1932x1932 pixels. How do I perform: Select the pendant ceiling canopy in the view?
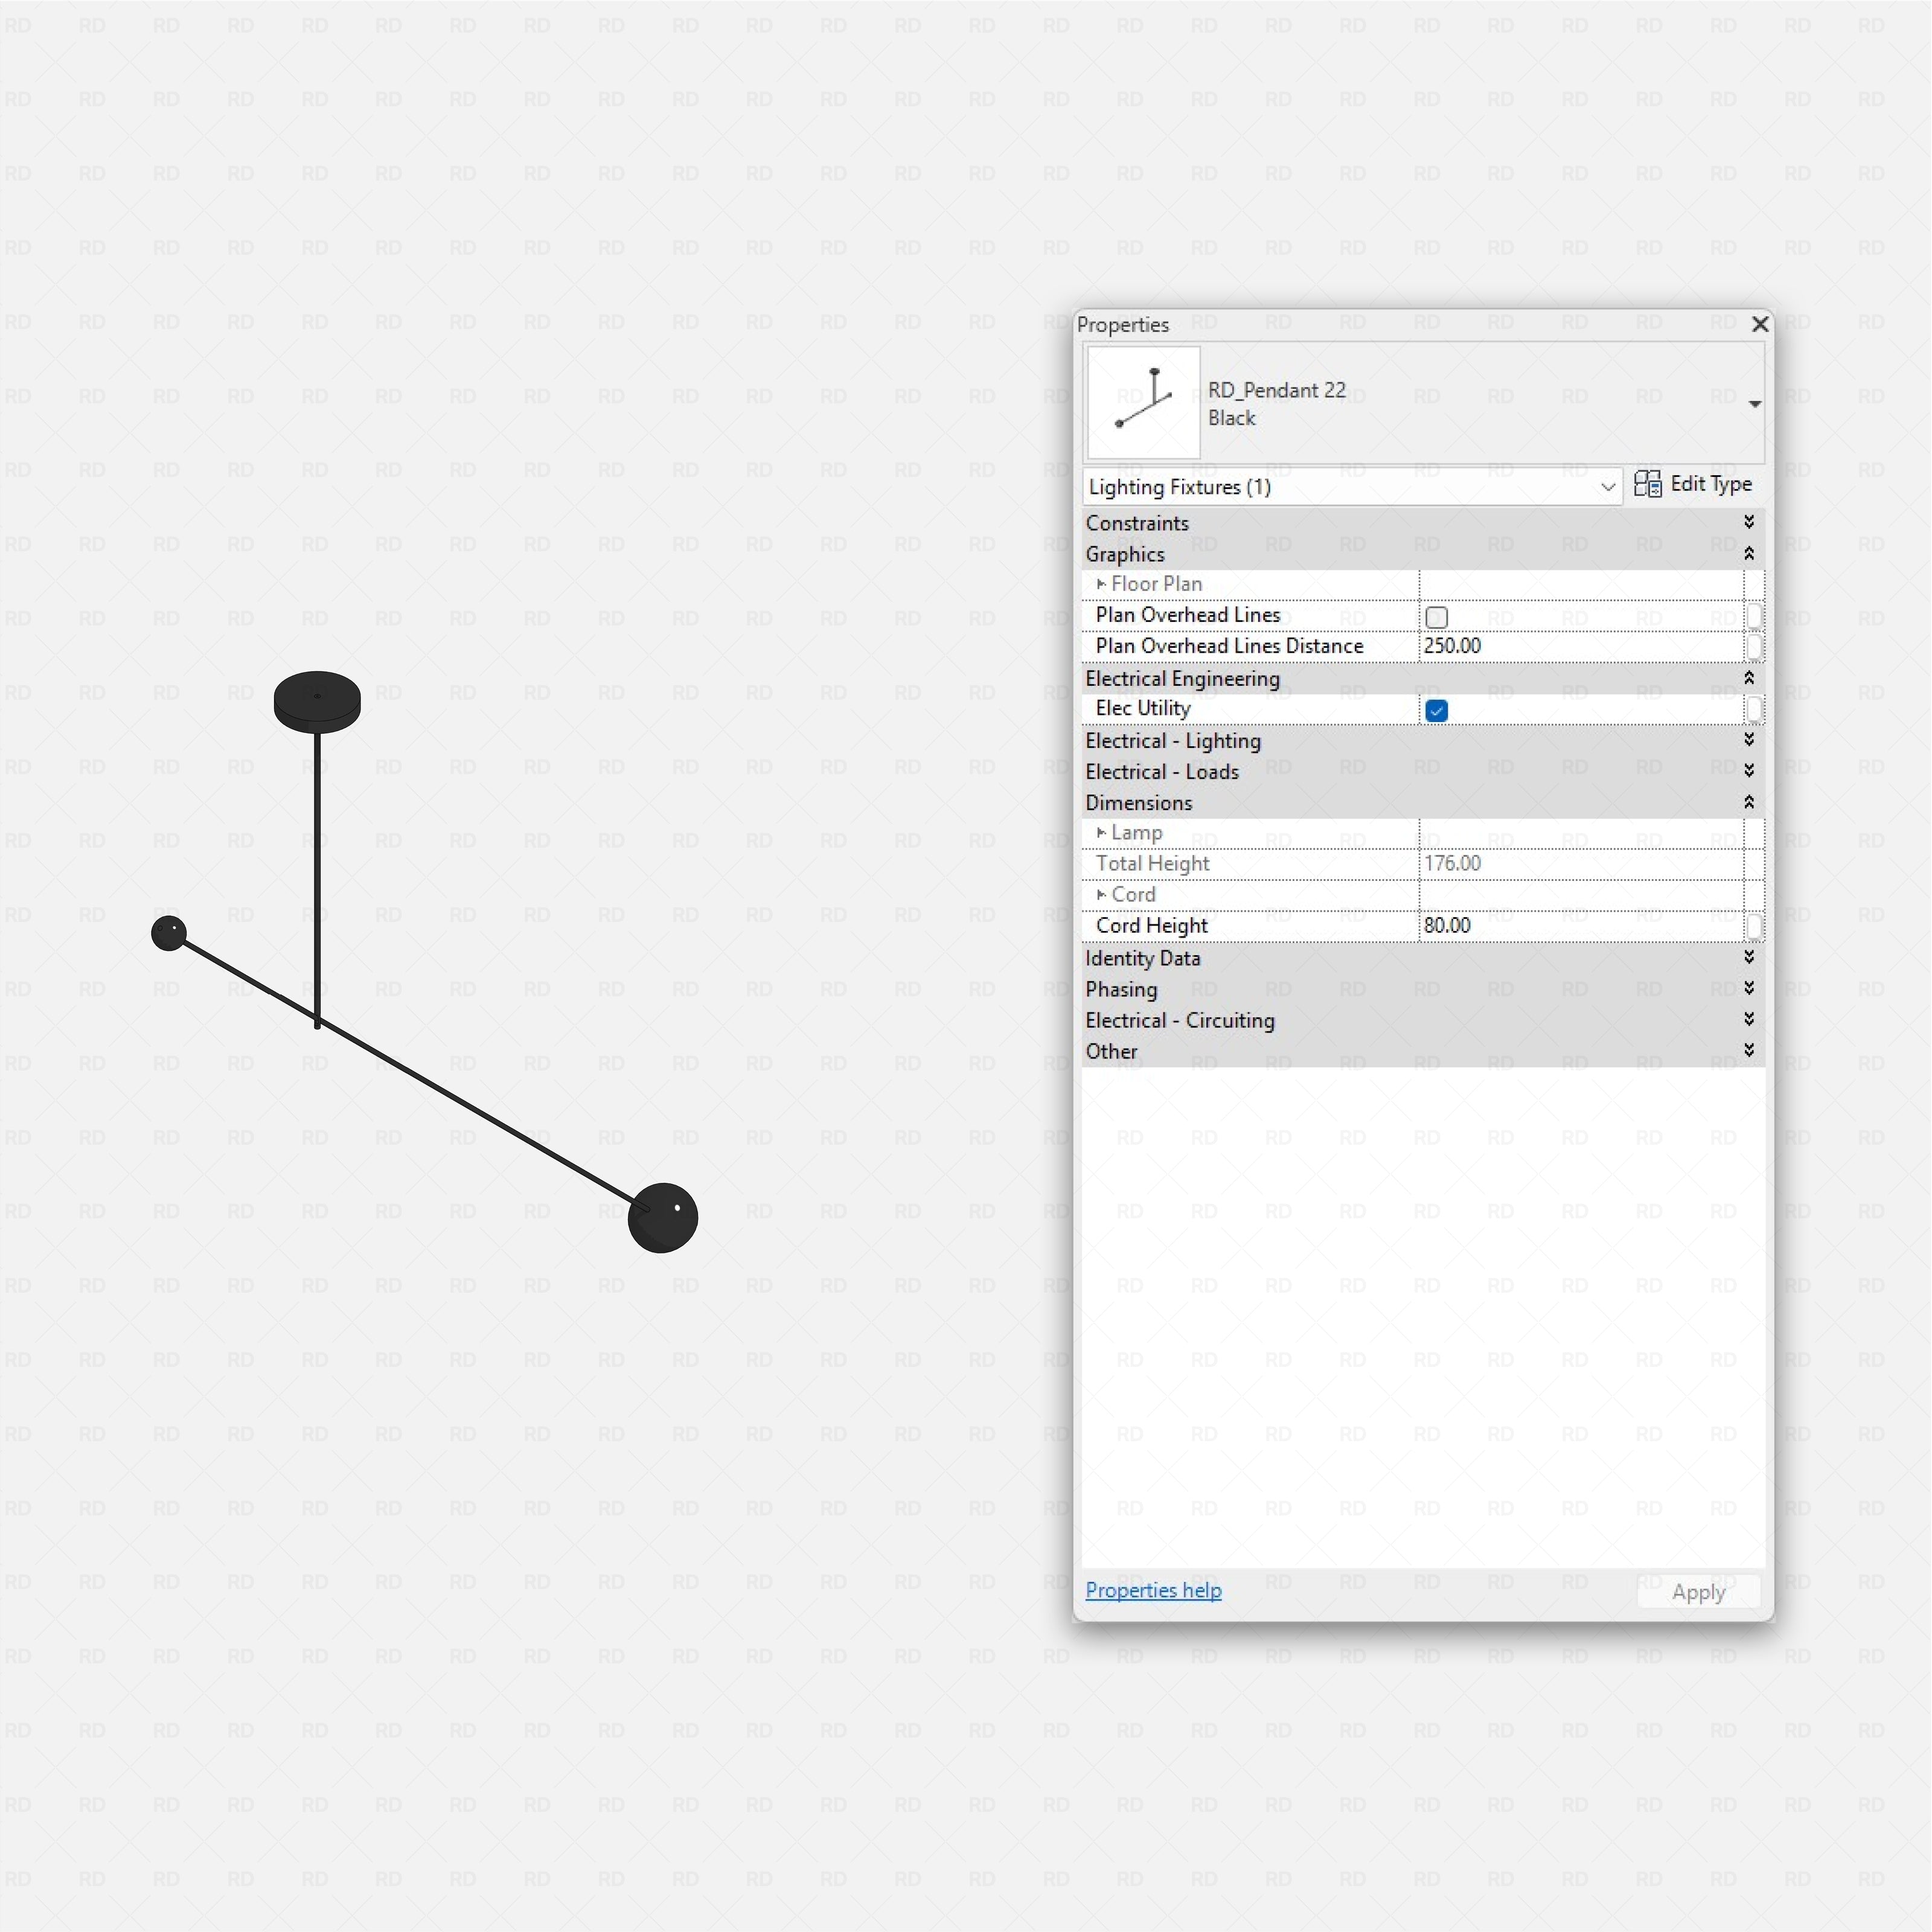(317, 701)
